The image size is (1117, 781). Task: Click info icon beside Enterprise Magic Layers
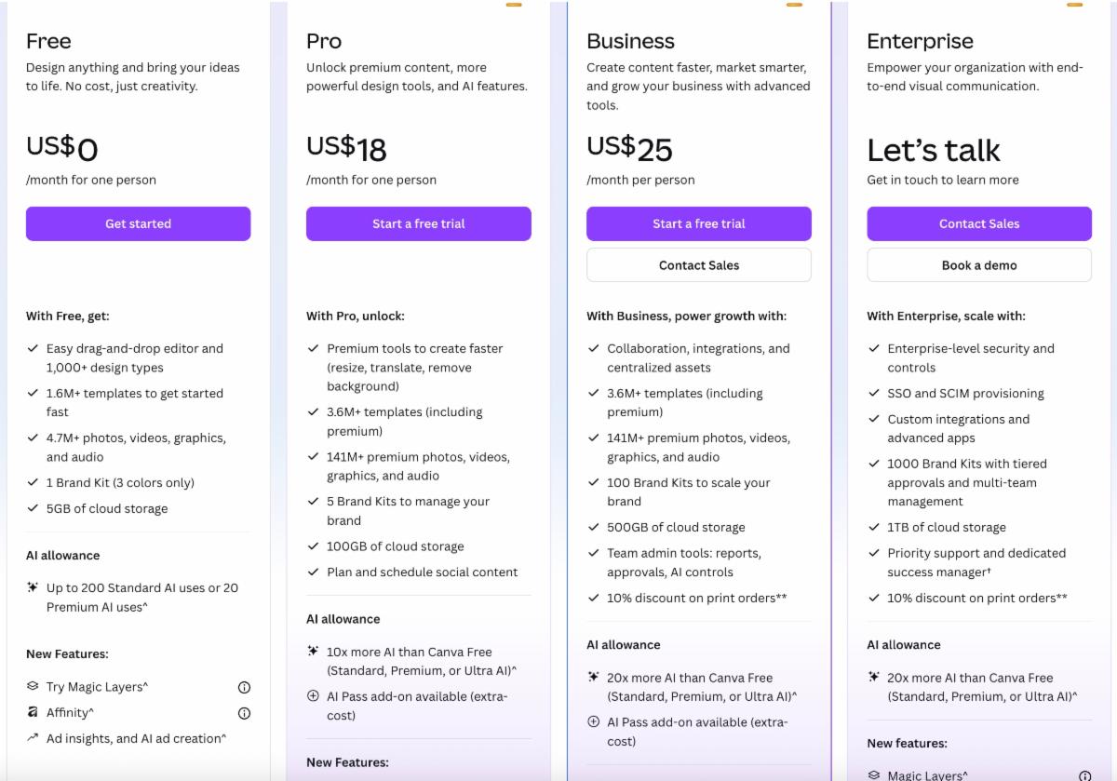pyautogui.click(x=1084, y=774)
